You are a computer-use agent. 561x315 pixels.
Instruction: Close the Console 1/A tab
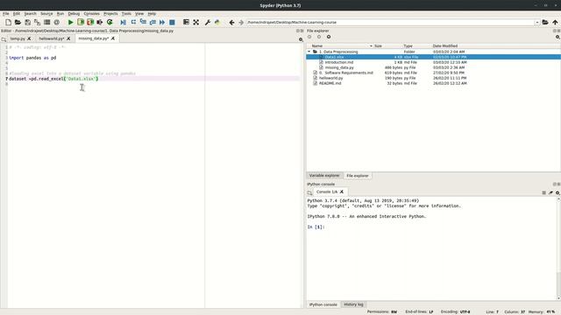(x=342, y=192)
